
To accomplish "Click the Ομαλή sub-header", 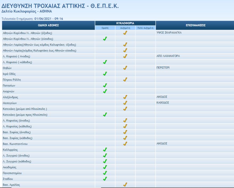I will point(105,28).
